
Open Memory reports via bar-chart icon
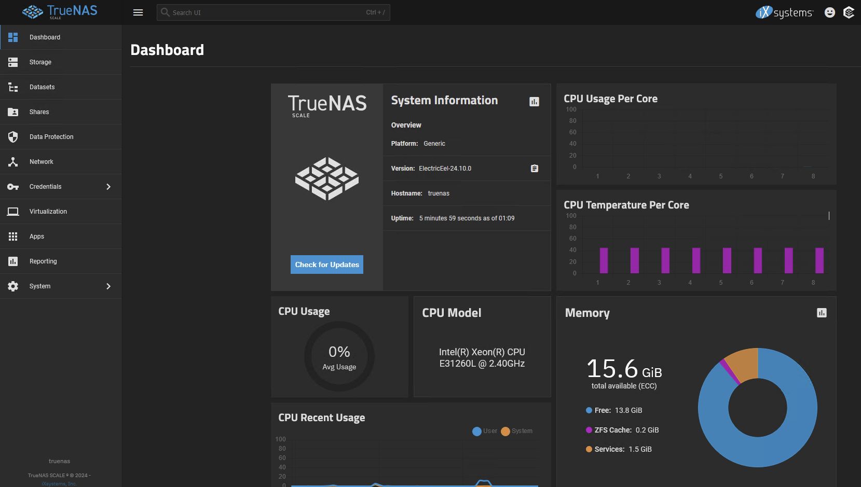tap(822, 313)
